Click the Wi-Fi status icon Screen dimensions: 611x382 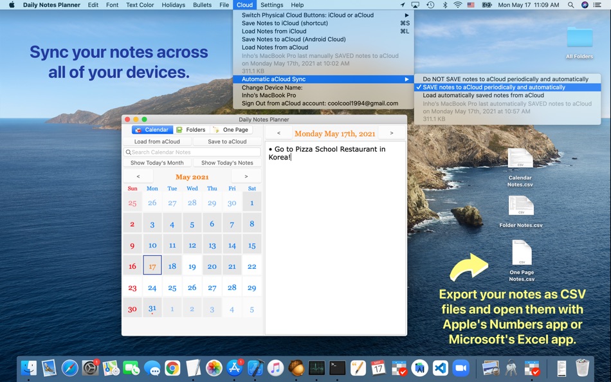pos(458,5)
